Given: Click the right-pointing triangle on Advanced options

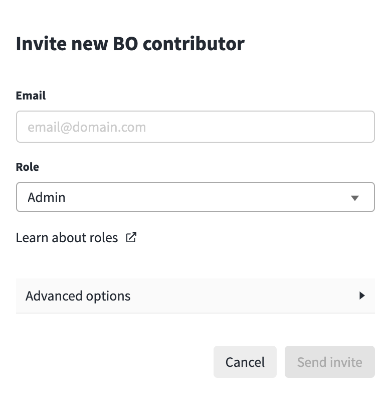Looking at the screenshot, I should [x=362, y=295].
